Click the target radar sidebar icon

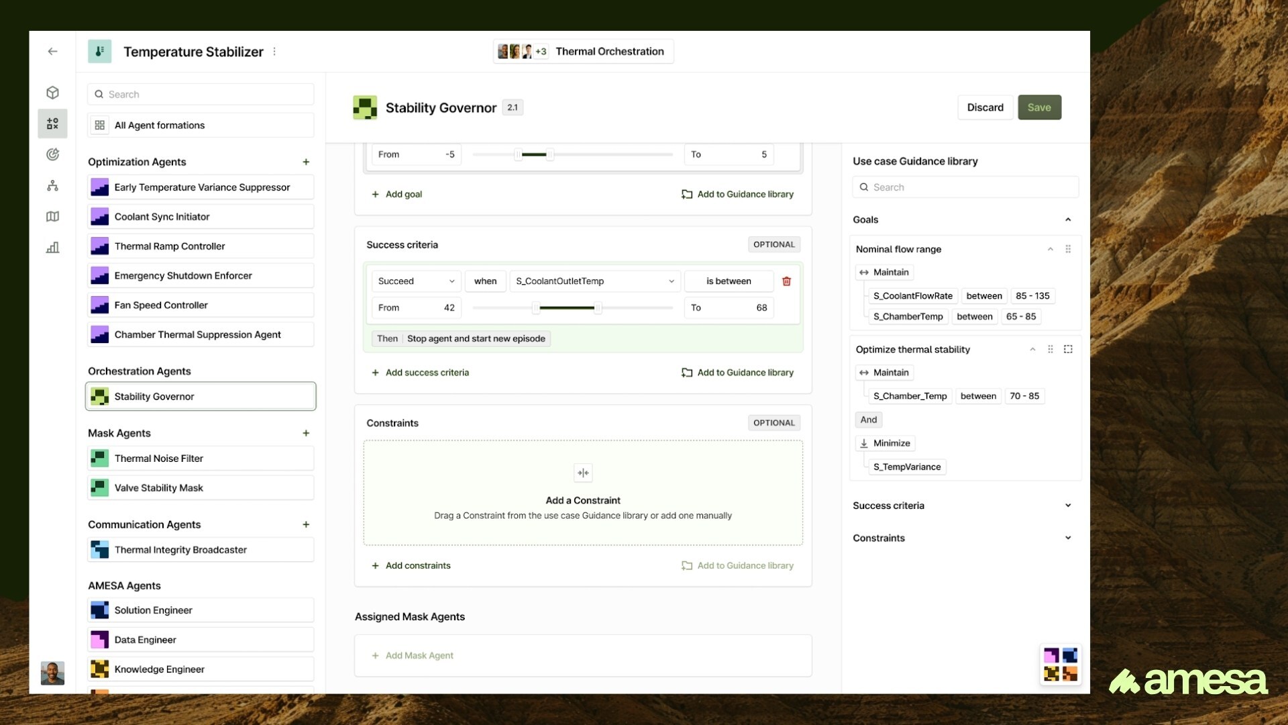52,154
